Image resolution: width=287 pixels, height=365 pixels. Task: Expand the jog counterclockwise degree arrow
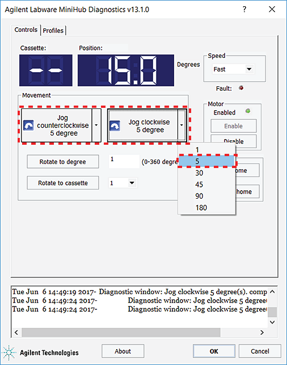96,125
